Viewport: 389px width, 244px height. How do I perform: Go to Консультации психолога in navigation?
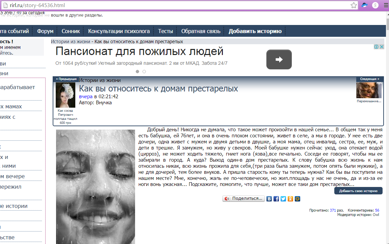coord(119,31)
